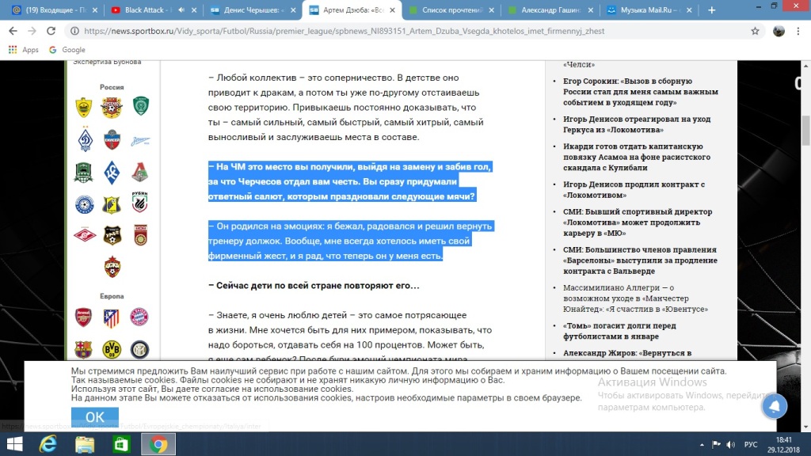This screenshot has width=811, height=456.
Task: View site information icon in address bar
Action: pos(74,31)
